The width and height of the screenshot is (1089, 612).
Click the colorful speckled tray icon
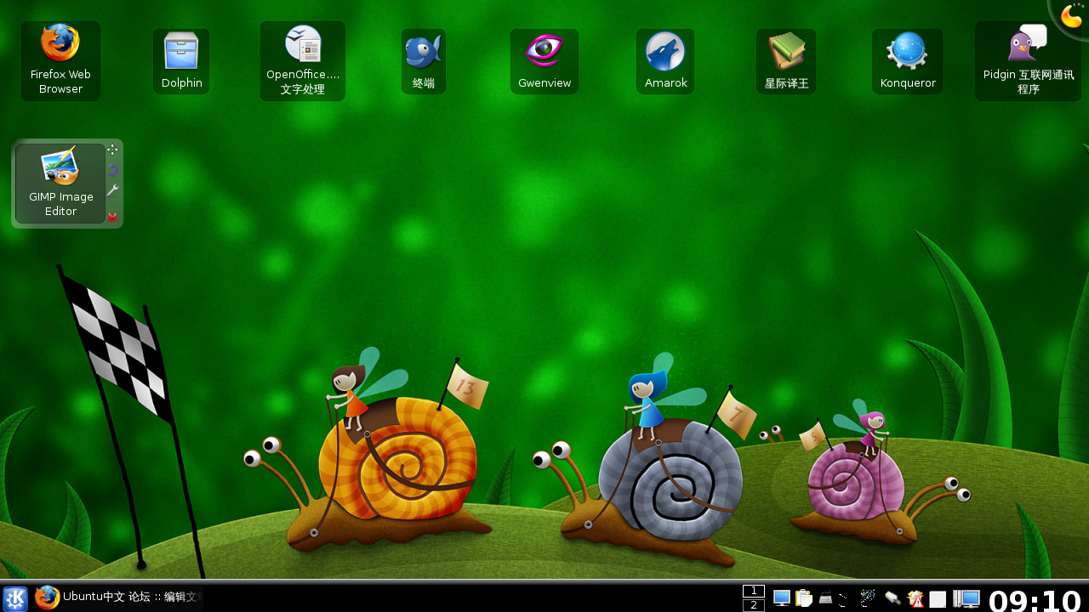coord(867,598)
